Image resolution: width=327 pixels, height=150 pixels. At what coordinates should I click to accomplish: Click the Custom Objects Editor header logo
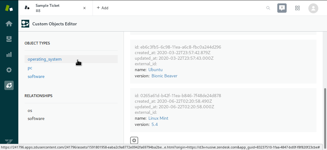click(x=25, y=24)
